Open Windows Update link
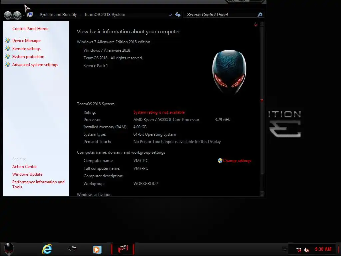This screenshot has height=256, width=341. click(x=27, y=174)
